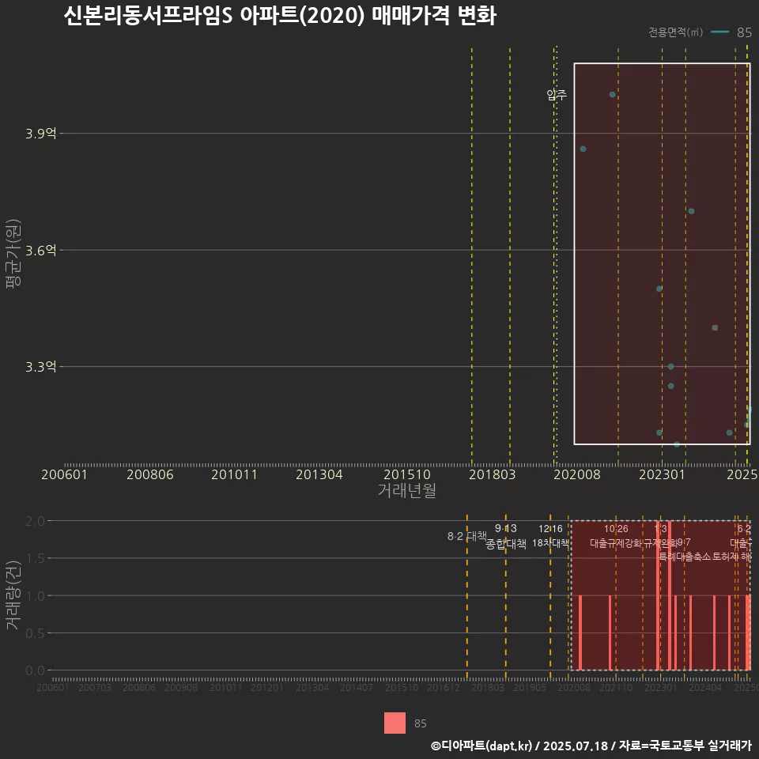Image resolution: width=759 pixels, height=759 pixels.
Task: Click the 0.5 volume axis label
Action: point(35,633)
